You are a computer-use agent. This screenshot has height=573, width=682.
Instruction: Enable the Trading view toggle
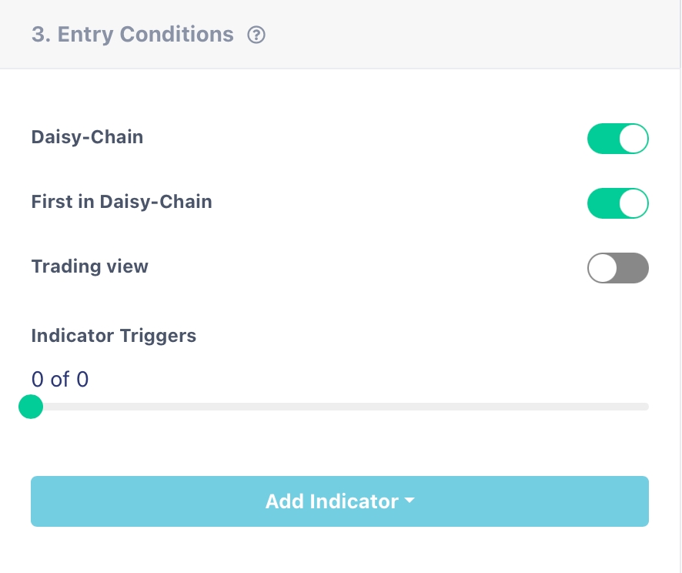point(617,269)
